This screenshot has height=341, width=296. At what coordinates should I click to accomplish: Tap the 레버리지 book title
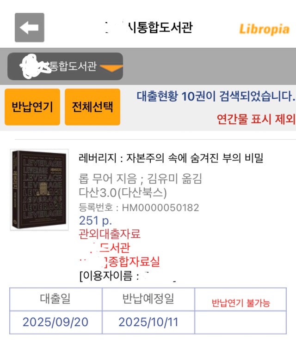point(171,158)
